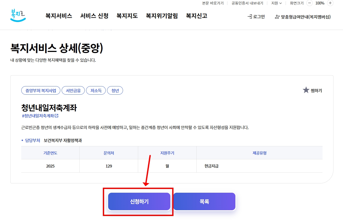Click 본문 바로가기 link

click(x=213, y=3)
